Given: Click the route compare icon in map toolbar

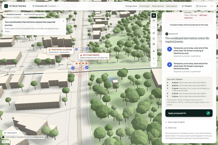Looking at the screenshot, I should [154, 33].
